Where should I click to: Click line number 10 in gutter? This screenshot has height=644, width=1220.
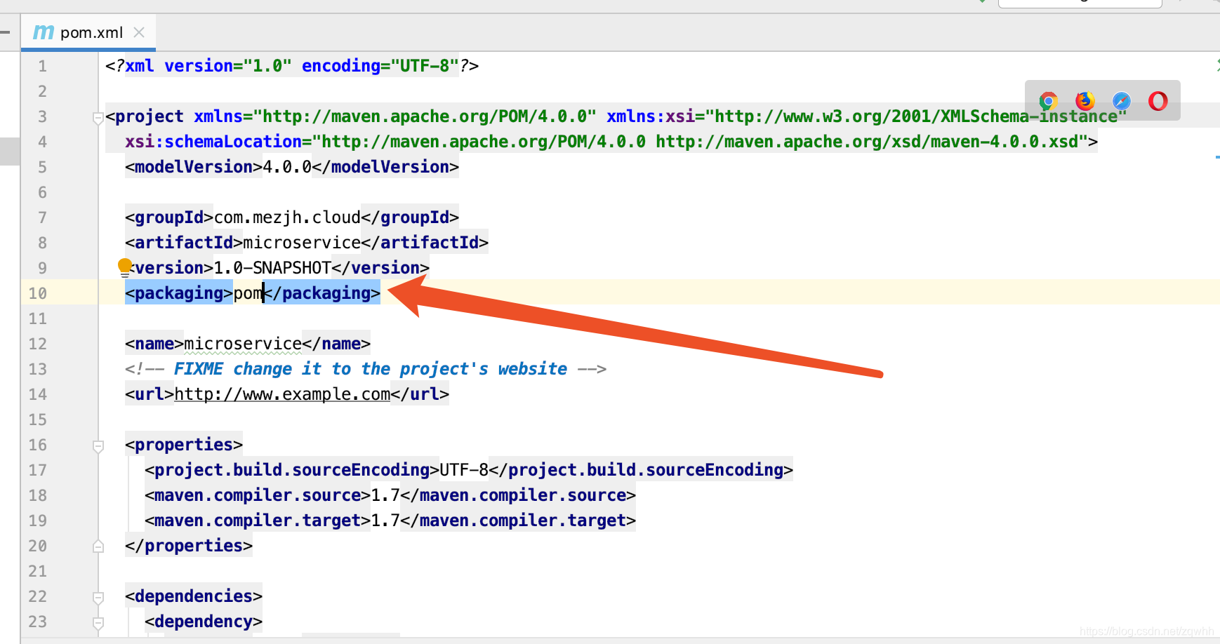tap(38, 293)
